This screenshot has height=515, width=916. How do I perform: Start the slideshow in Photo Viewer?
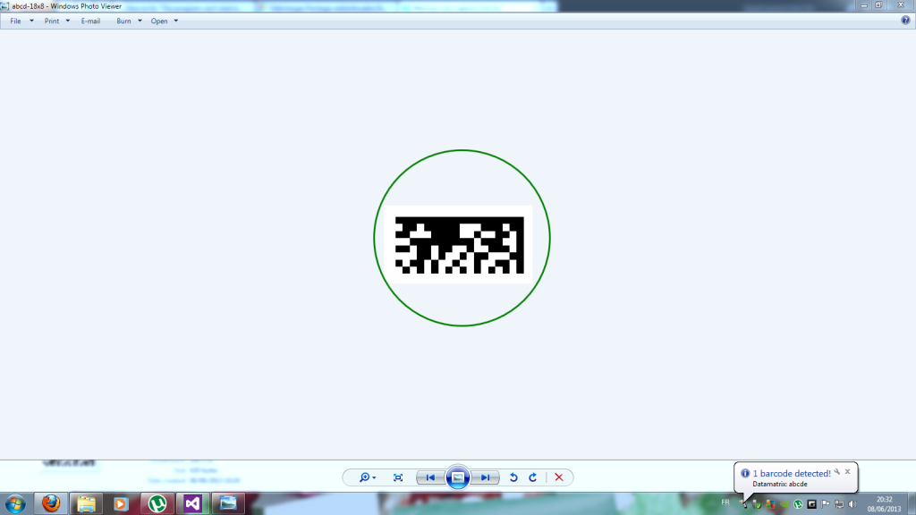coord(458,477)
